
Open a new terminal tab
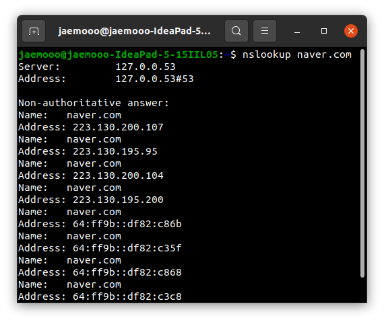pyautogui.click(x=34, y=31)
